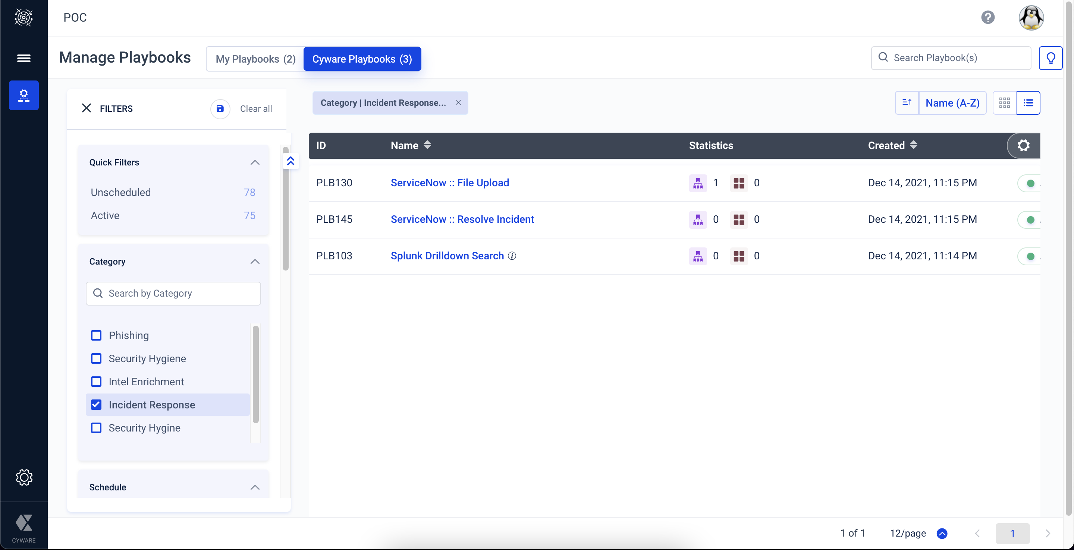Click info icon beside Splunk Drilldown Search
Image resolution: width=1074 pixels, height=550 pixels.
pos(512,256)
